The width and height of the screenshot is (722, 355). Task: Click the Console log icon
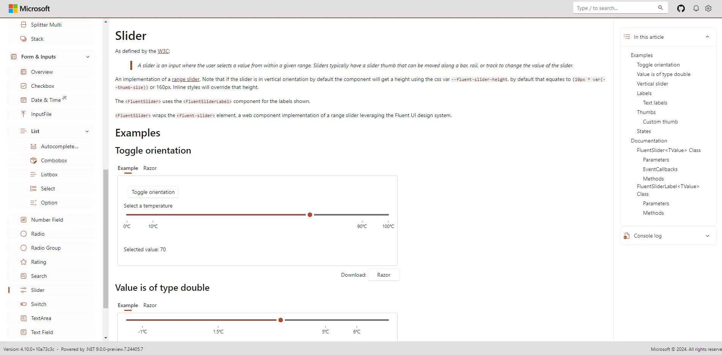coord(627,236)
